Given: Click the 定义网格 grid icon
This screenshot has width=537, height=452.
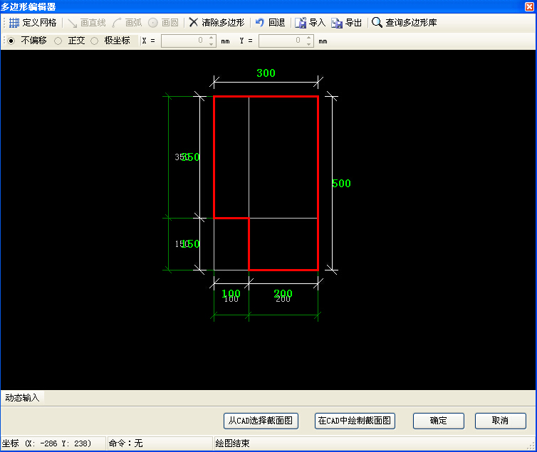Looking at the screenshot, I should [x=14, y=23].
